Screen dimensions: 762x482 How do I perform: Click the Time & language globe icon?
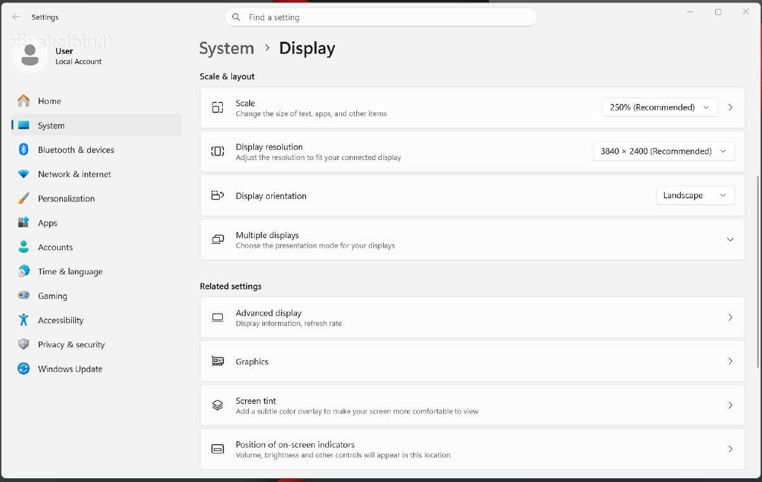[23, 271]
